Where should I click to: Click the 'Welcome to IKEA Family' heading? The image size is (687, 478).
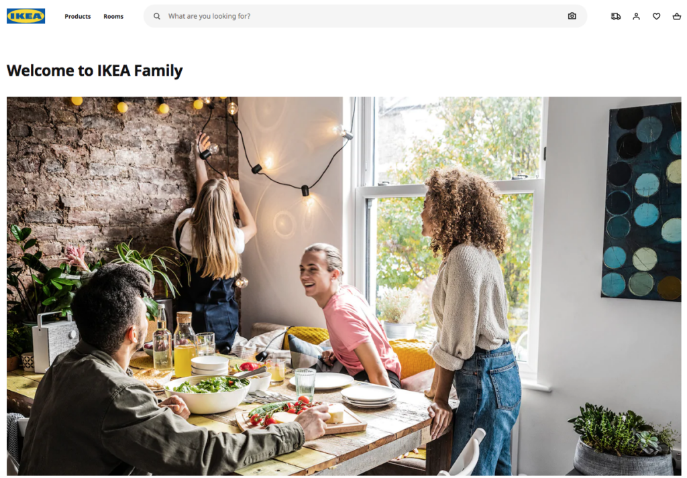(x=95, y=70)
